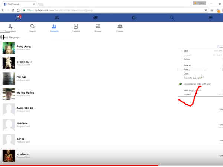Open the hamburger menu in blue header
Viewport: 223px width, 167px height.
point(210,17)
